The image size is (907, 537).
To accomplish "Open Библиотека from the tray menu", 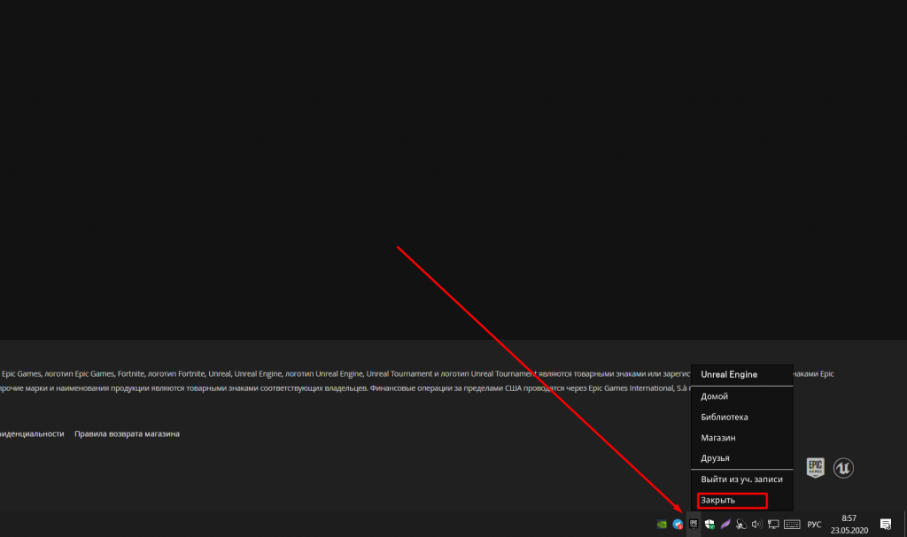I will [x=724, y=417].
